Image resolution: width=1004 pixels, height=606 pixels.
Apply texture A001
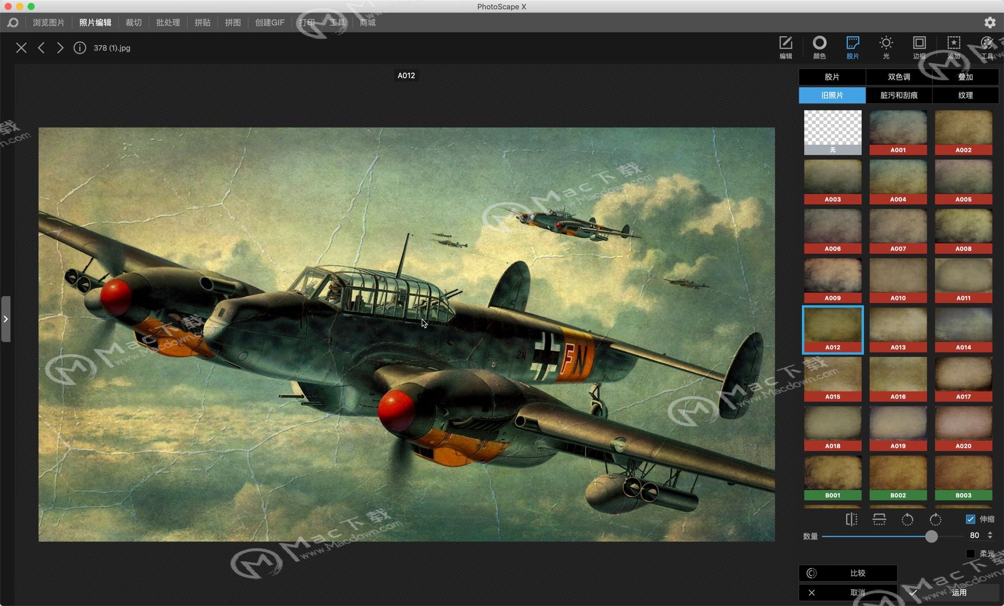[x=898, y=133]
